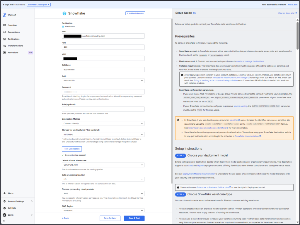300x225 pixels.
Task: Click the Role (optional) field
Action: pos(103,109)
